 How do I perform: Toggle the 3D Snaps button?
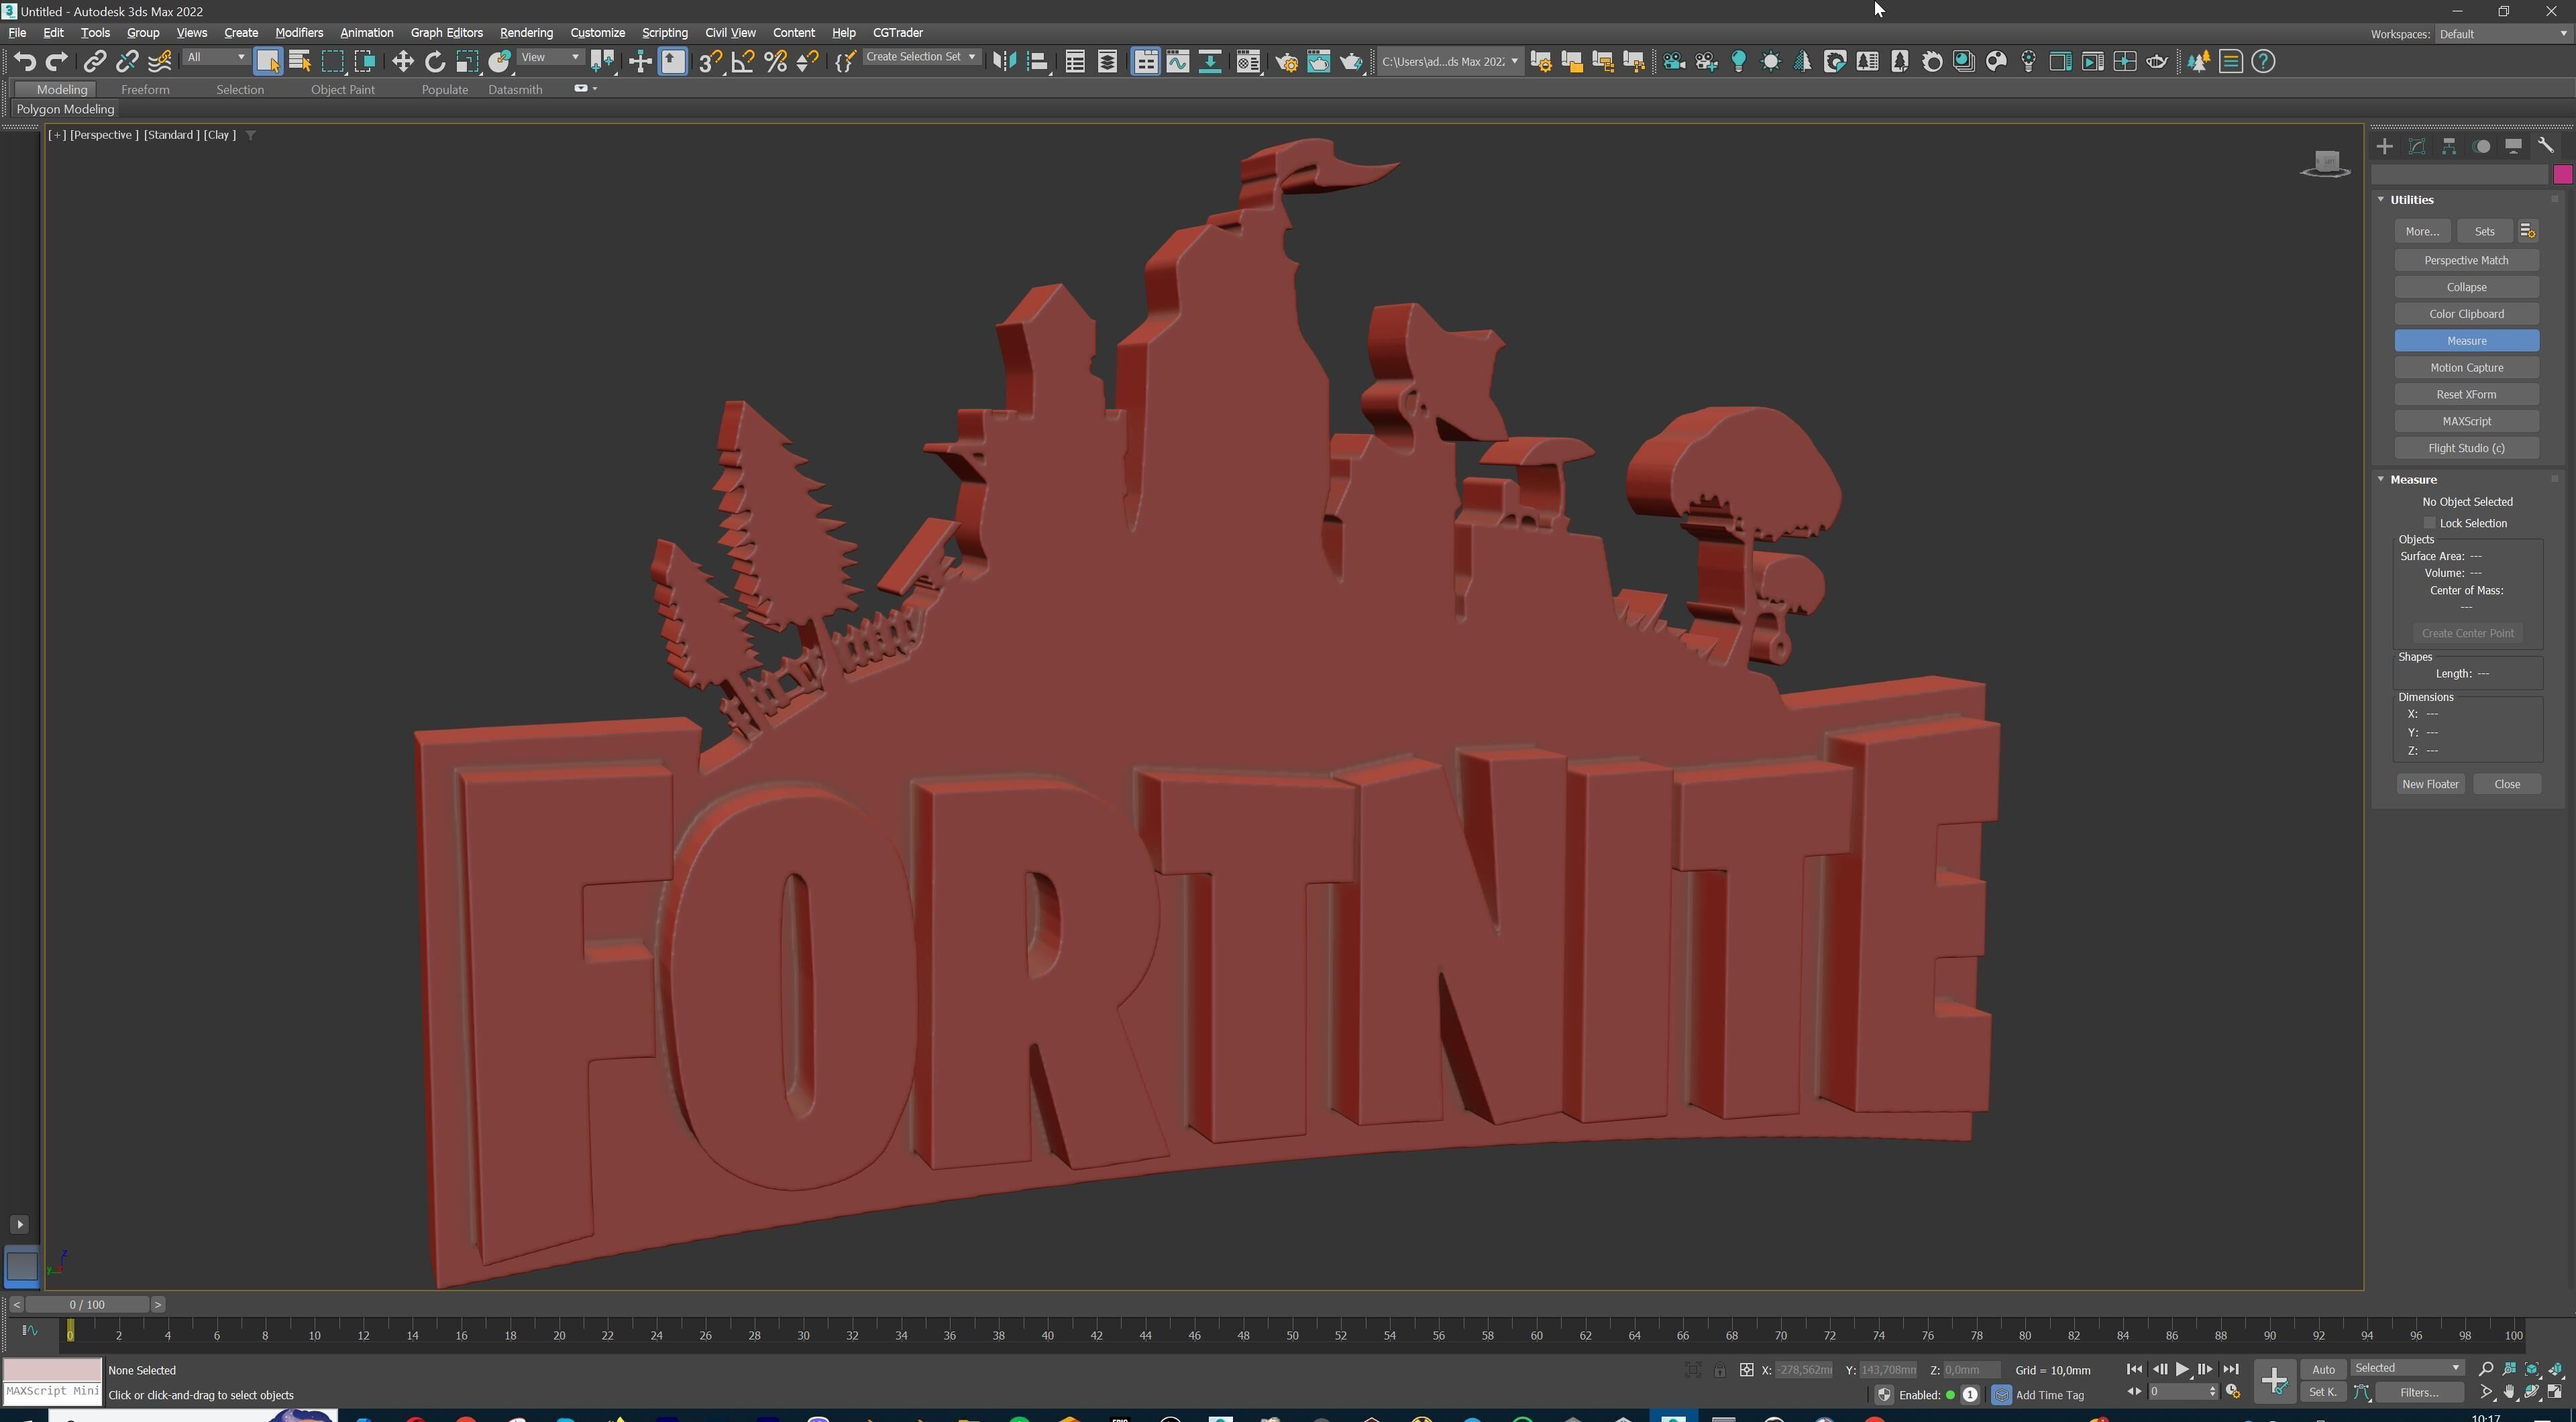[x=710, y=62]
